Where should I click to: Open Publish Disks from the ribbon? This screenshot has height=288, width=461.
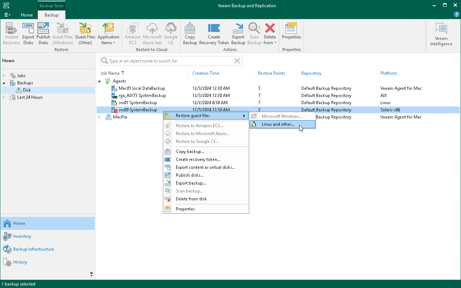click(43, 33)
